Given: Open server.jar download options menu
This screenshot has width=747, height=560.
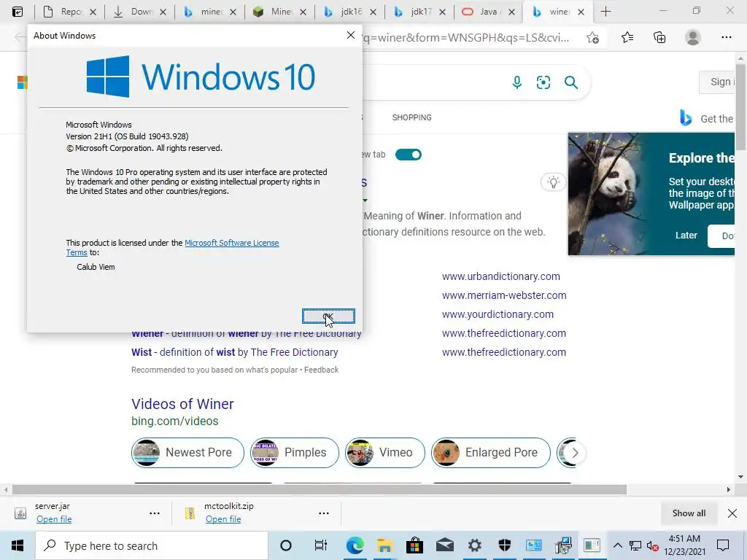Looking at the screenshot, I should tap(155, 513).
